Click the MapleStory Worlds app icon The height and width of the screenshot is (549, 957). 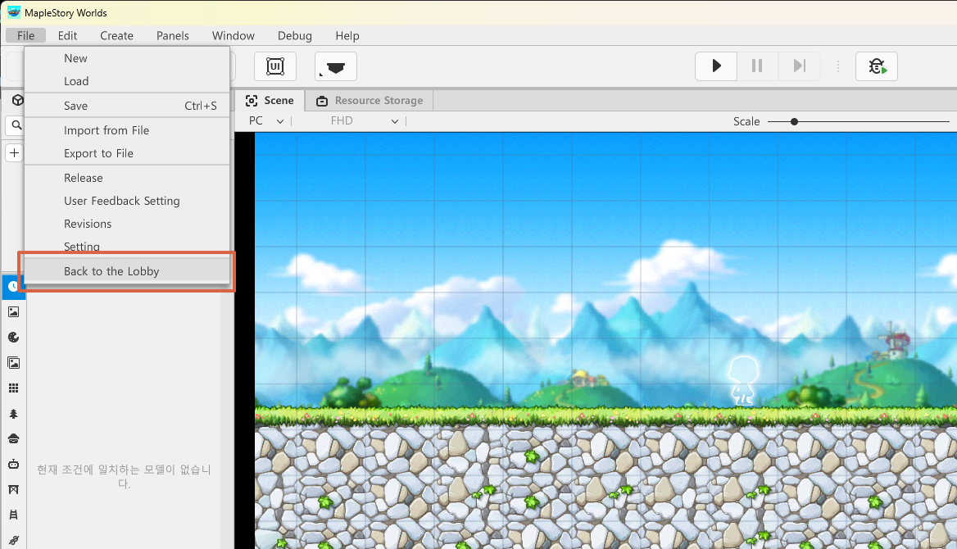[13, 12]
